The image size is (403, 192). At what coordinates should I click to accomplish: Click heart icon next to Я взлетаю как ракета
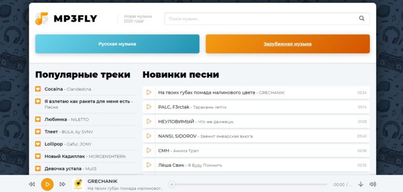(x=38, y=101)
